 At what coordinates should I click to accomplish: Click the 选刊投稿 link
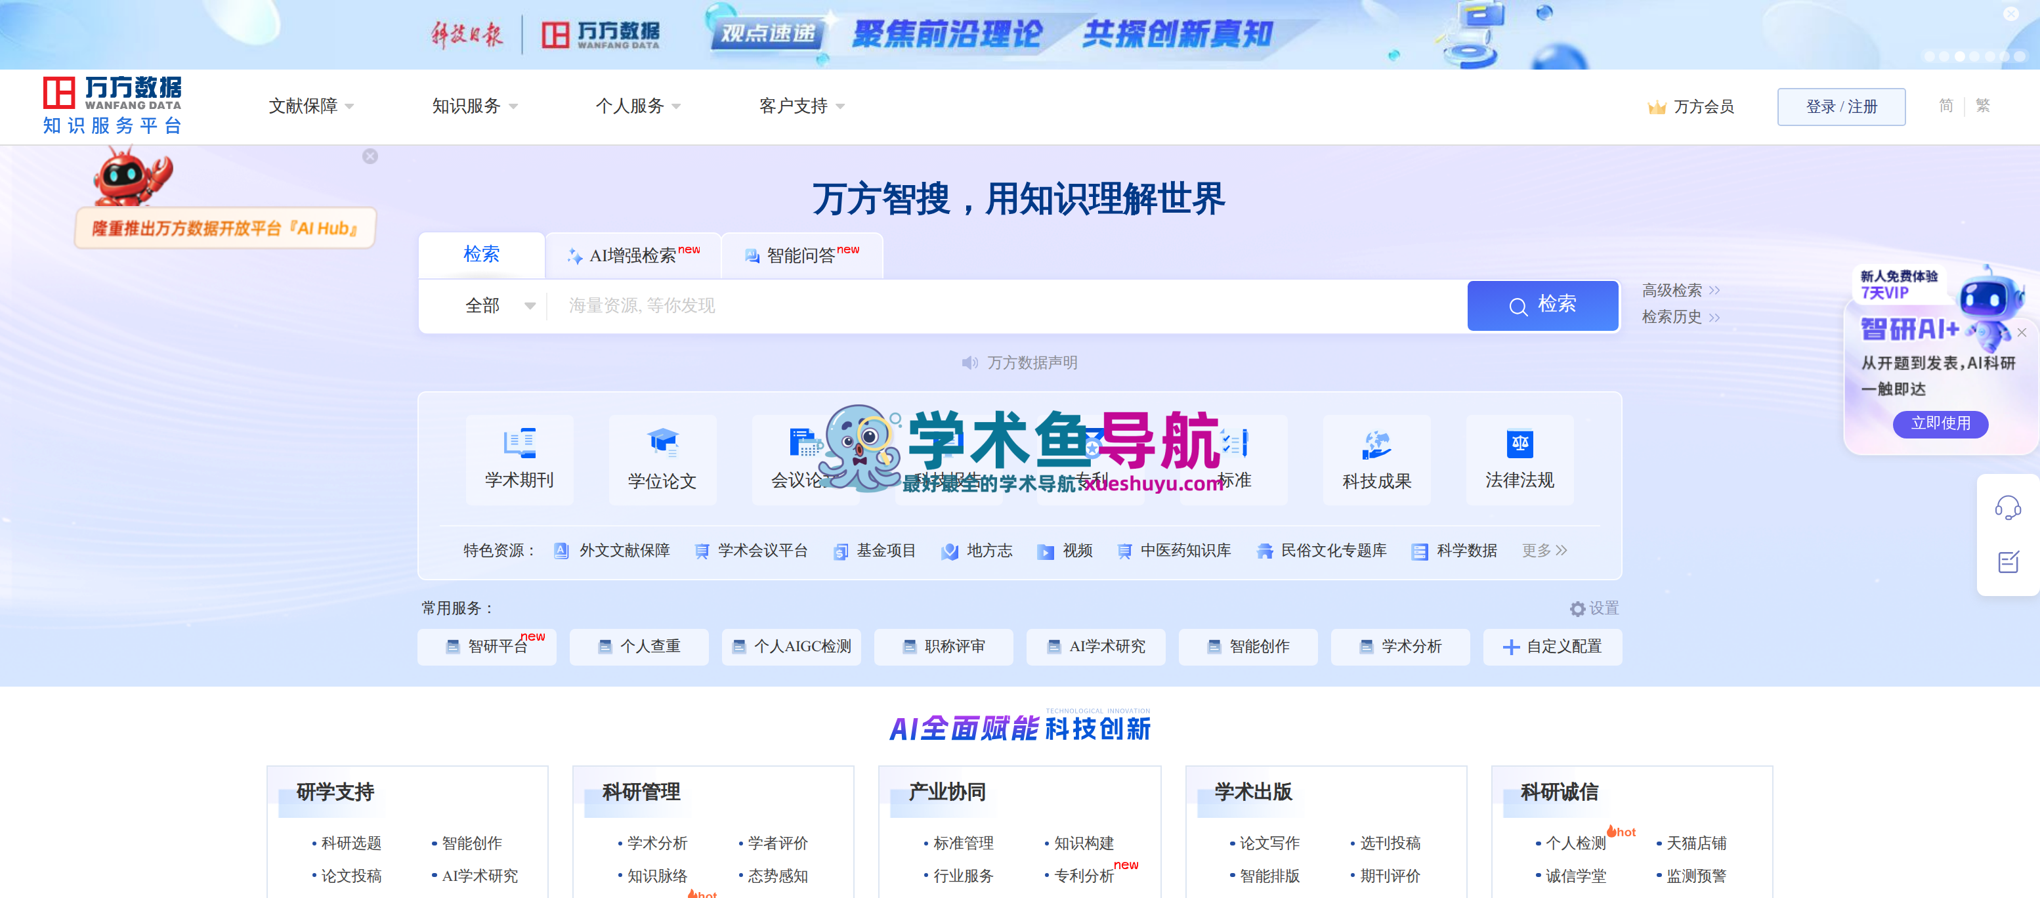click(1390, 844)
